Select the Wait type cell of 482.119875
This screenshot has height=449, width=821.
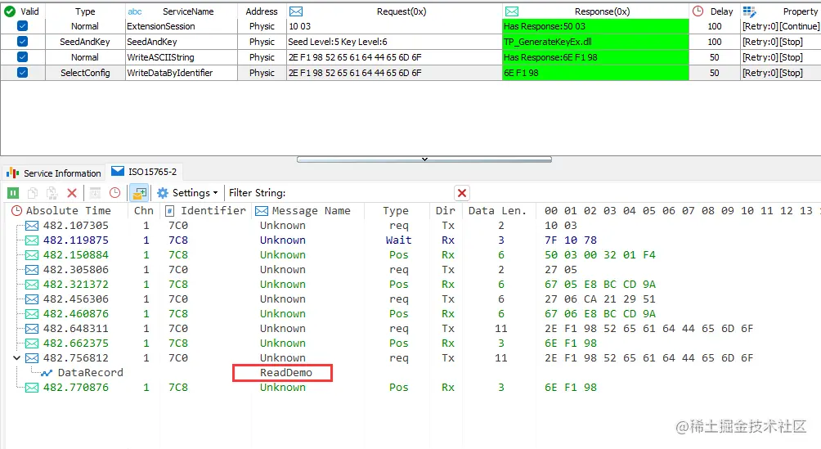(398, 240)
